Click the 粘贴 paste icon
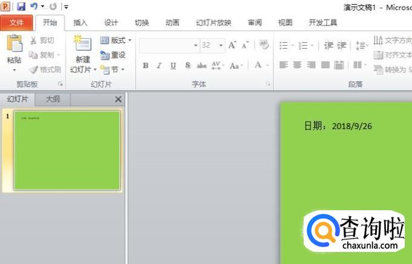Screen dimensions: 412x264 click(15, 43)
